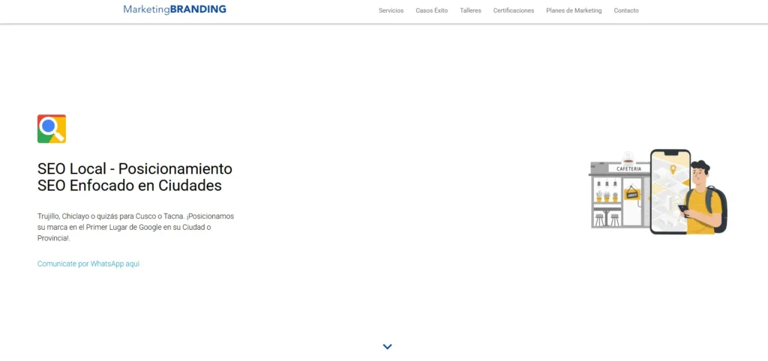Click the SEO Local - Posicionamiento heading
This screenshot has width=768, height=361.
click(x=135, y=177)
